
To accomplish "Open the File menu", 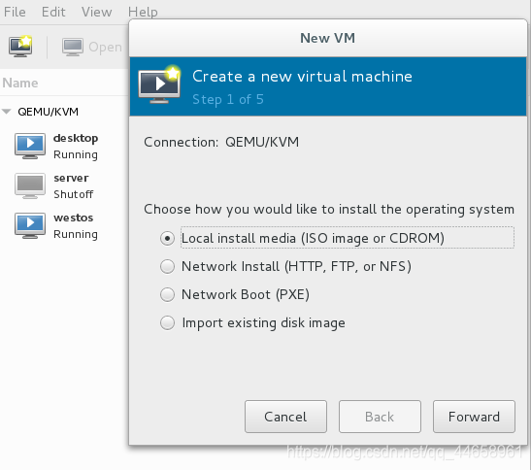I will (x=15, y=12).
